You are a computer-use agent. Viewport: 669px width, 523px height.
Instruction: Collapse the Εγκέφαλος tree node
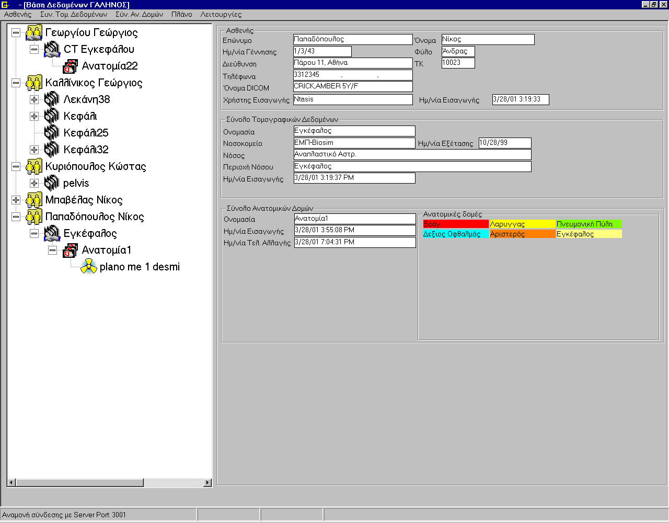click(x=34, y=233)
